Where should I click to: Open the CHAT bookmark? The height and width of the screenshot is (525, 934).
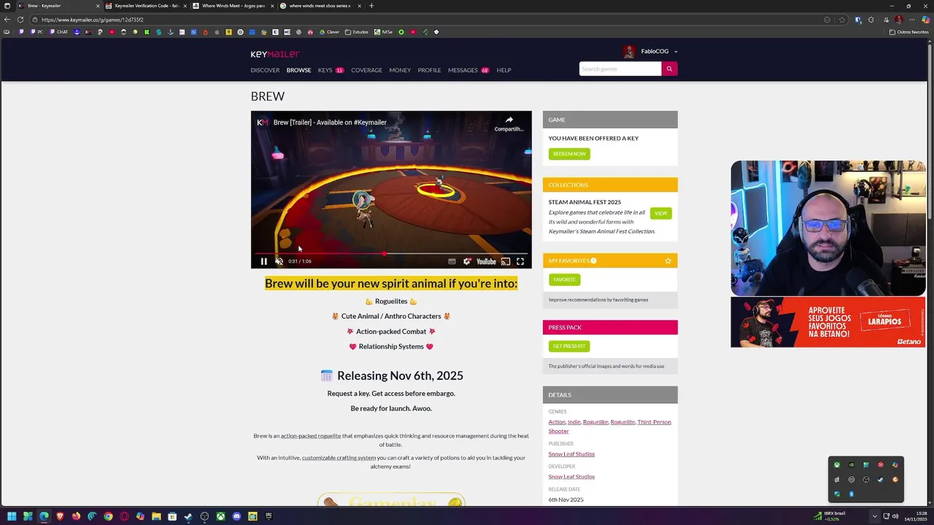pos(58,32)
